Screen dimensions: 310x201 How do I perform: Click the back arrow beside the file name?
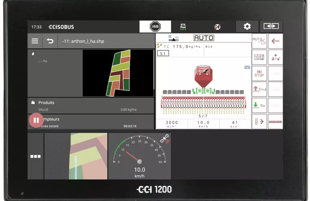pyautogui.click(x=50, y=41)
